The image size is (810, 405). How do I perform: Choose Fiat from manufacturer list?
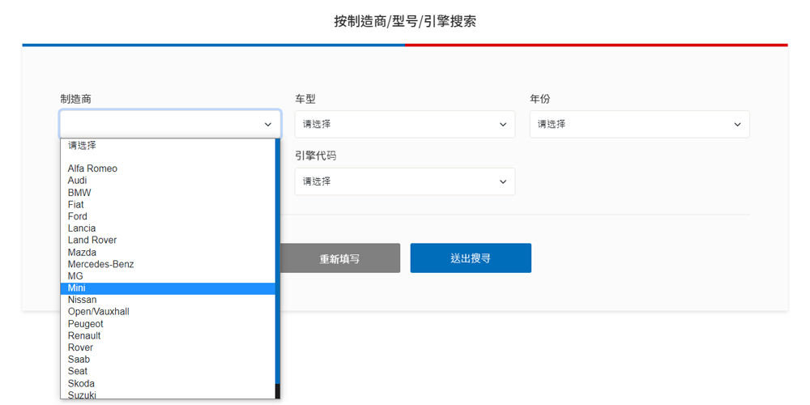coord(168,205)
